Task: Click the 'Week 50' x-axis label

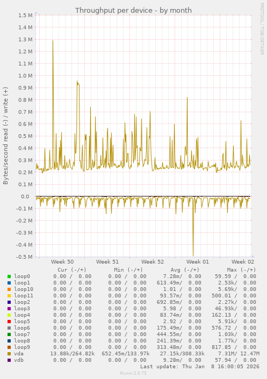Action: [62, 262]
